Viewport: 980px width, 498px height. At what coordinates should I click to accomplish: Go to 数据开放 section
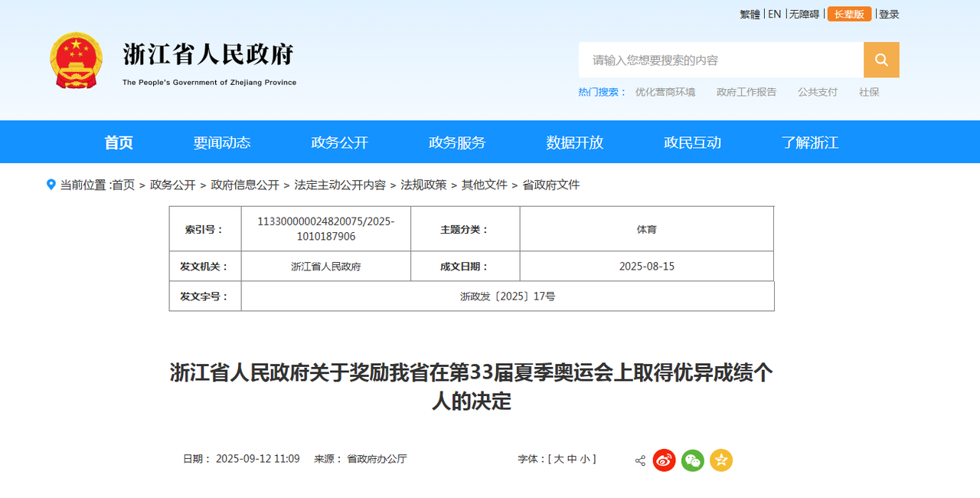pos(575,143)
